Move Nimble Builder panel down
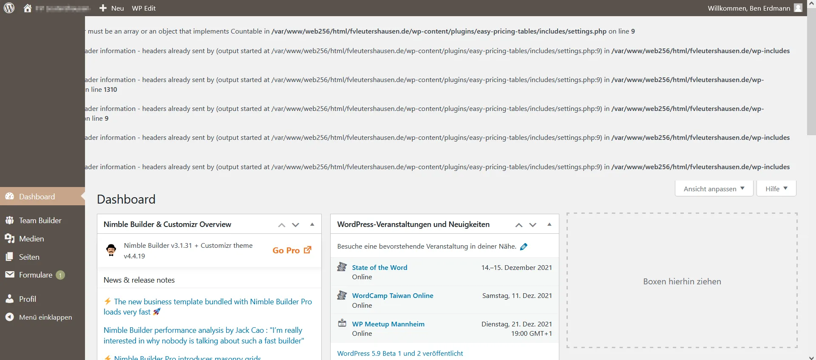 [x=295, y=225]
